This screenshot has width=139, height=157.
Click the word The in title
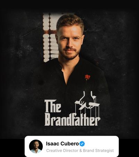tap(53, 106)
